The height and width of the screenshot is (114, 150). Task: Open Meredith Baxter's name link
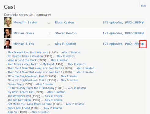[x=25, y=23]
